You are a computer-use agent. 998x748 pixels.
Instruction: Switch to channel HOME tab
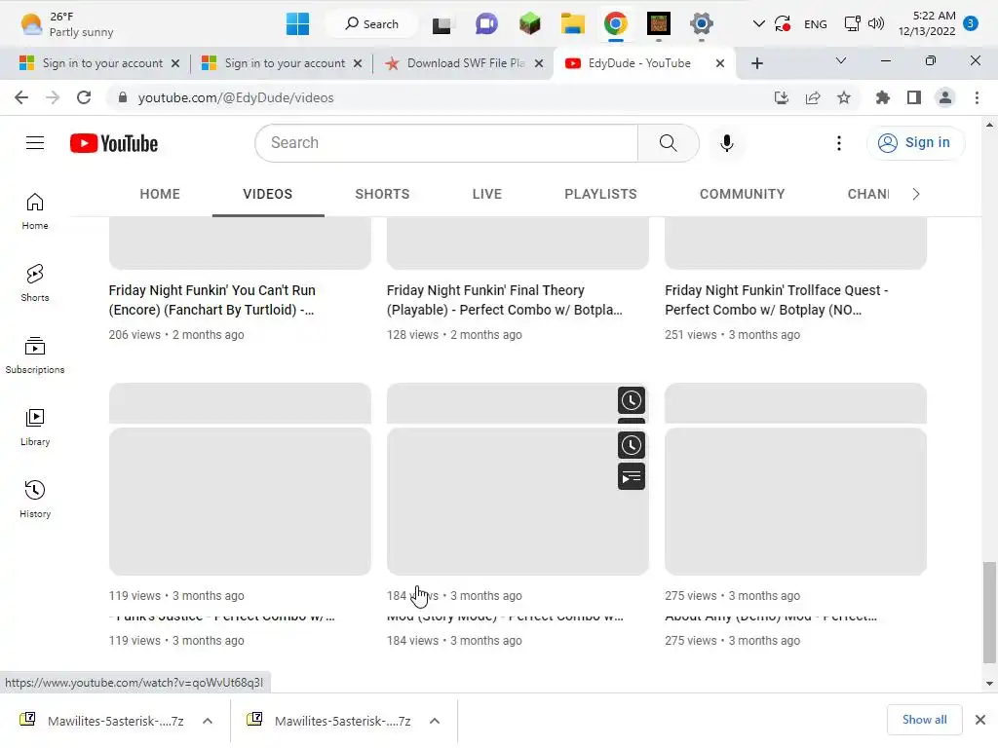pyautogui.click(x=160, y=194)
